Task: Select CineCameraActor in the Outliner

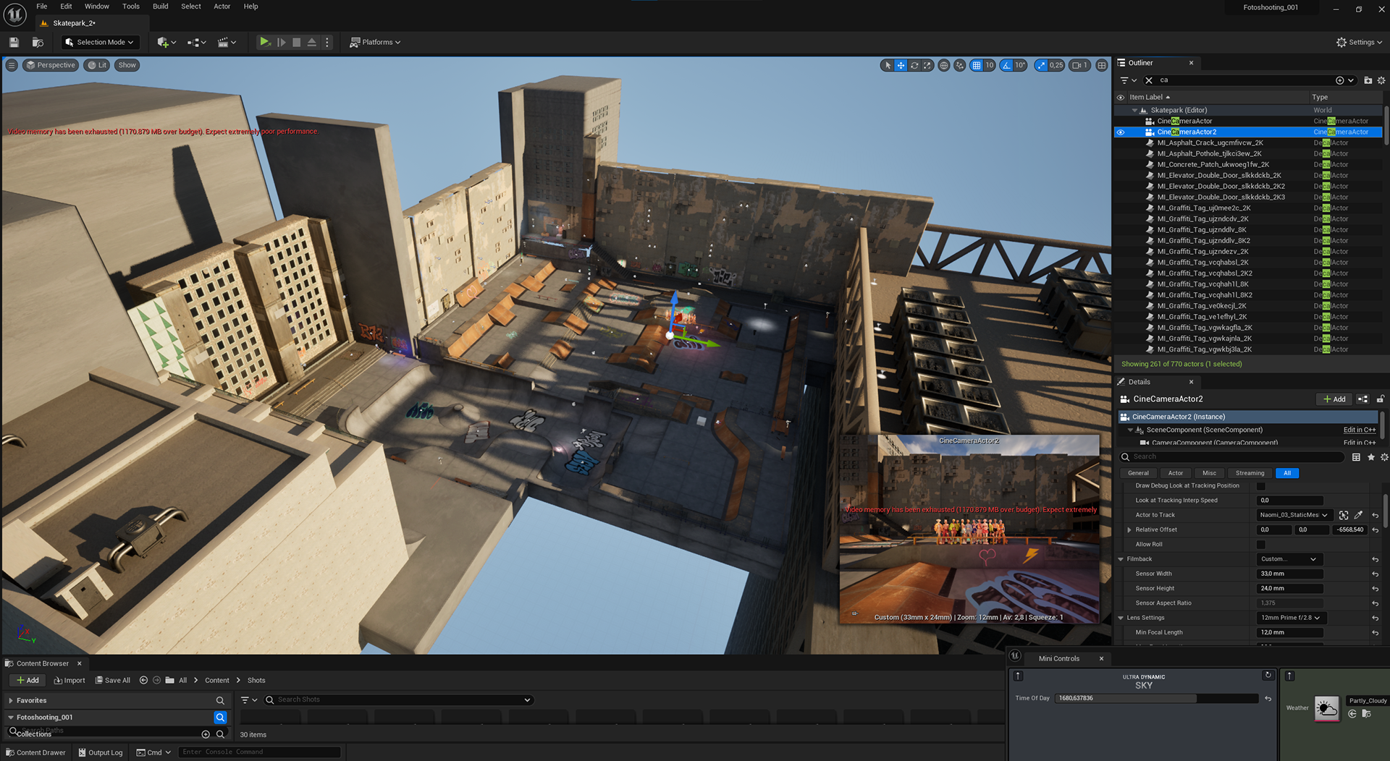Action: (1184, 122)
